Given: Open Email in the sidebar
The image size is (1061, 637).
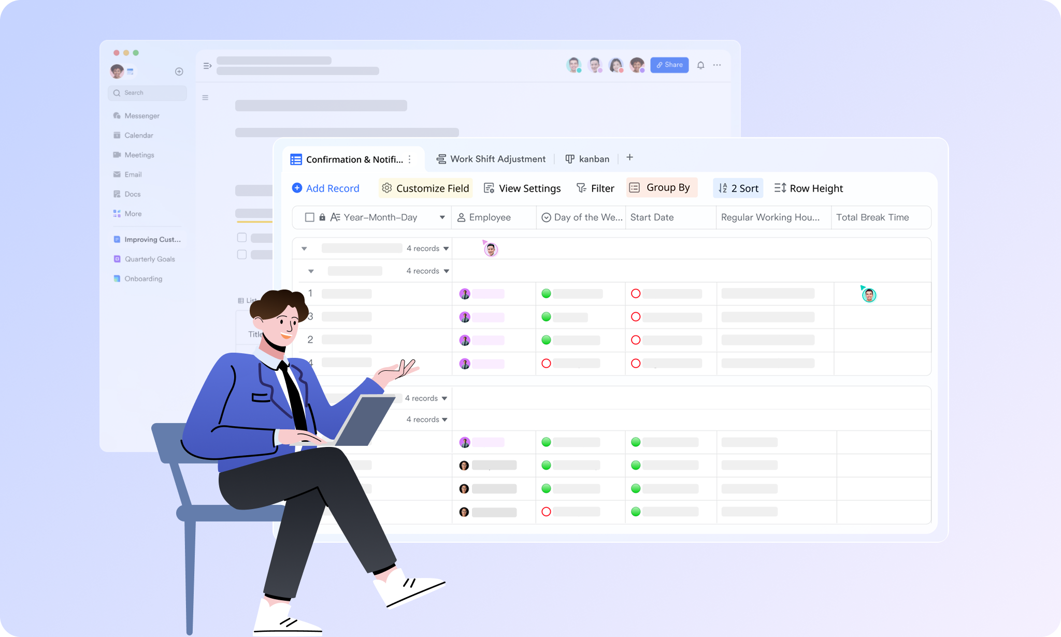Looking at the screenshot, I should click(127, 175).
